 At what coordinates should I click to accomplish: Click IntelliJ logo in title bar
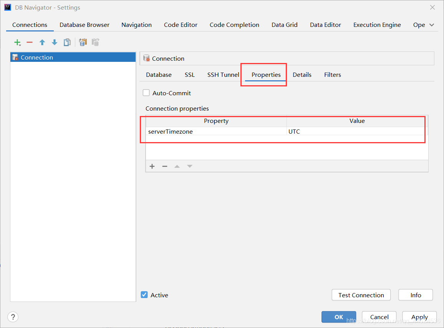[8, 7]
